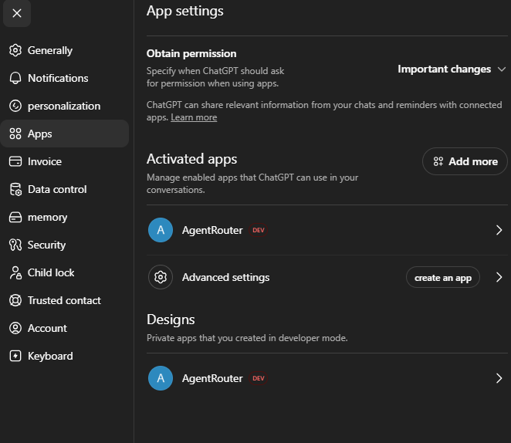This screenshot has height=443, width=511.
Task: Select the bell icon beside Notifications
Action: coord(15,78)
